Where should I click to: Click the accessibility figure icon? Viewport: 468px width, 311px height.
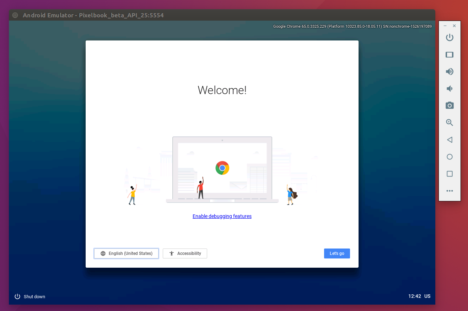point(172,253)
